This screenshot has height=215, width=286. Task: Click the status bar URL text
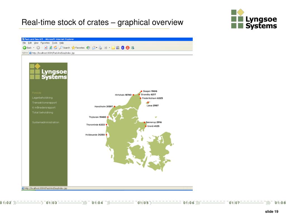[x=46, y=188]
